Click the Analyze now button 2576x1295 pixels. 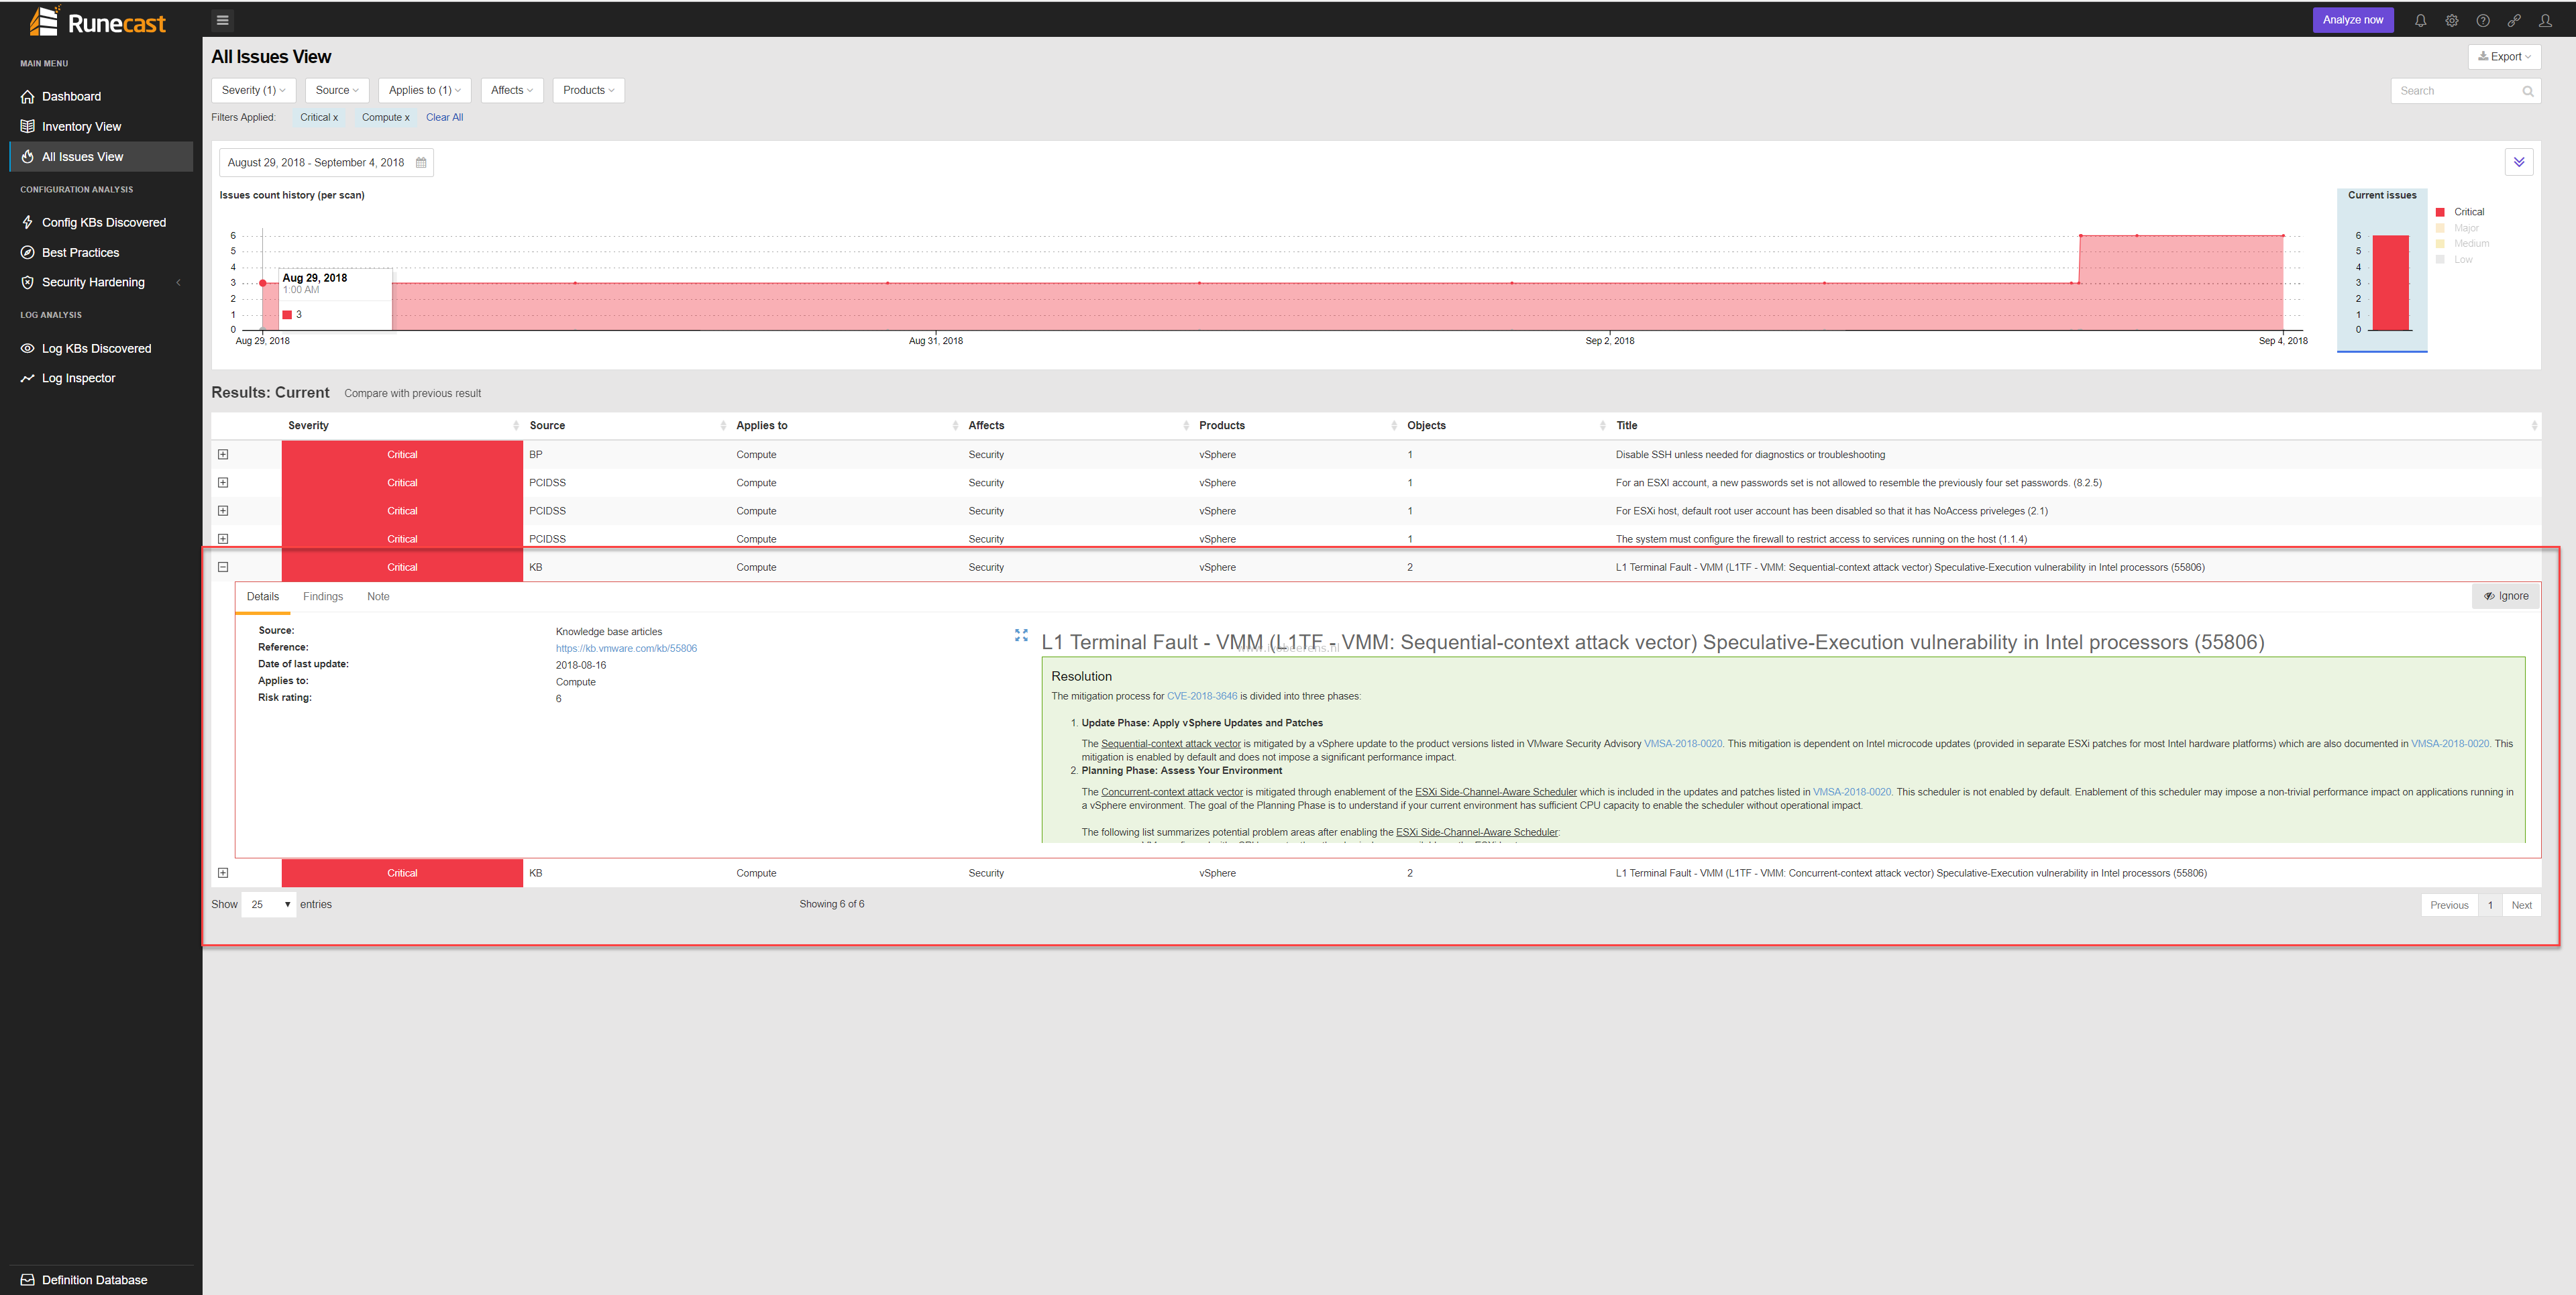coord(2352,20)
